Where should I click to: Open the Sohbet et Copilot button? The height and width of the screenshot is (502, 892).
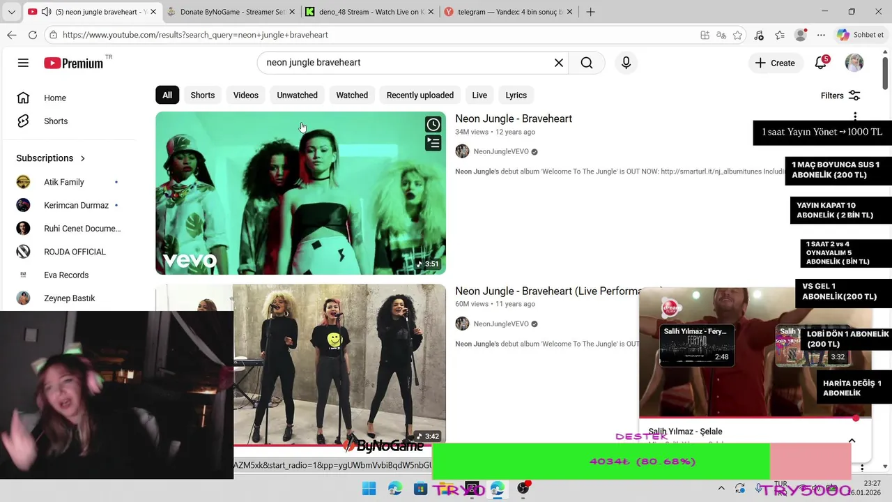coord(861,35)
